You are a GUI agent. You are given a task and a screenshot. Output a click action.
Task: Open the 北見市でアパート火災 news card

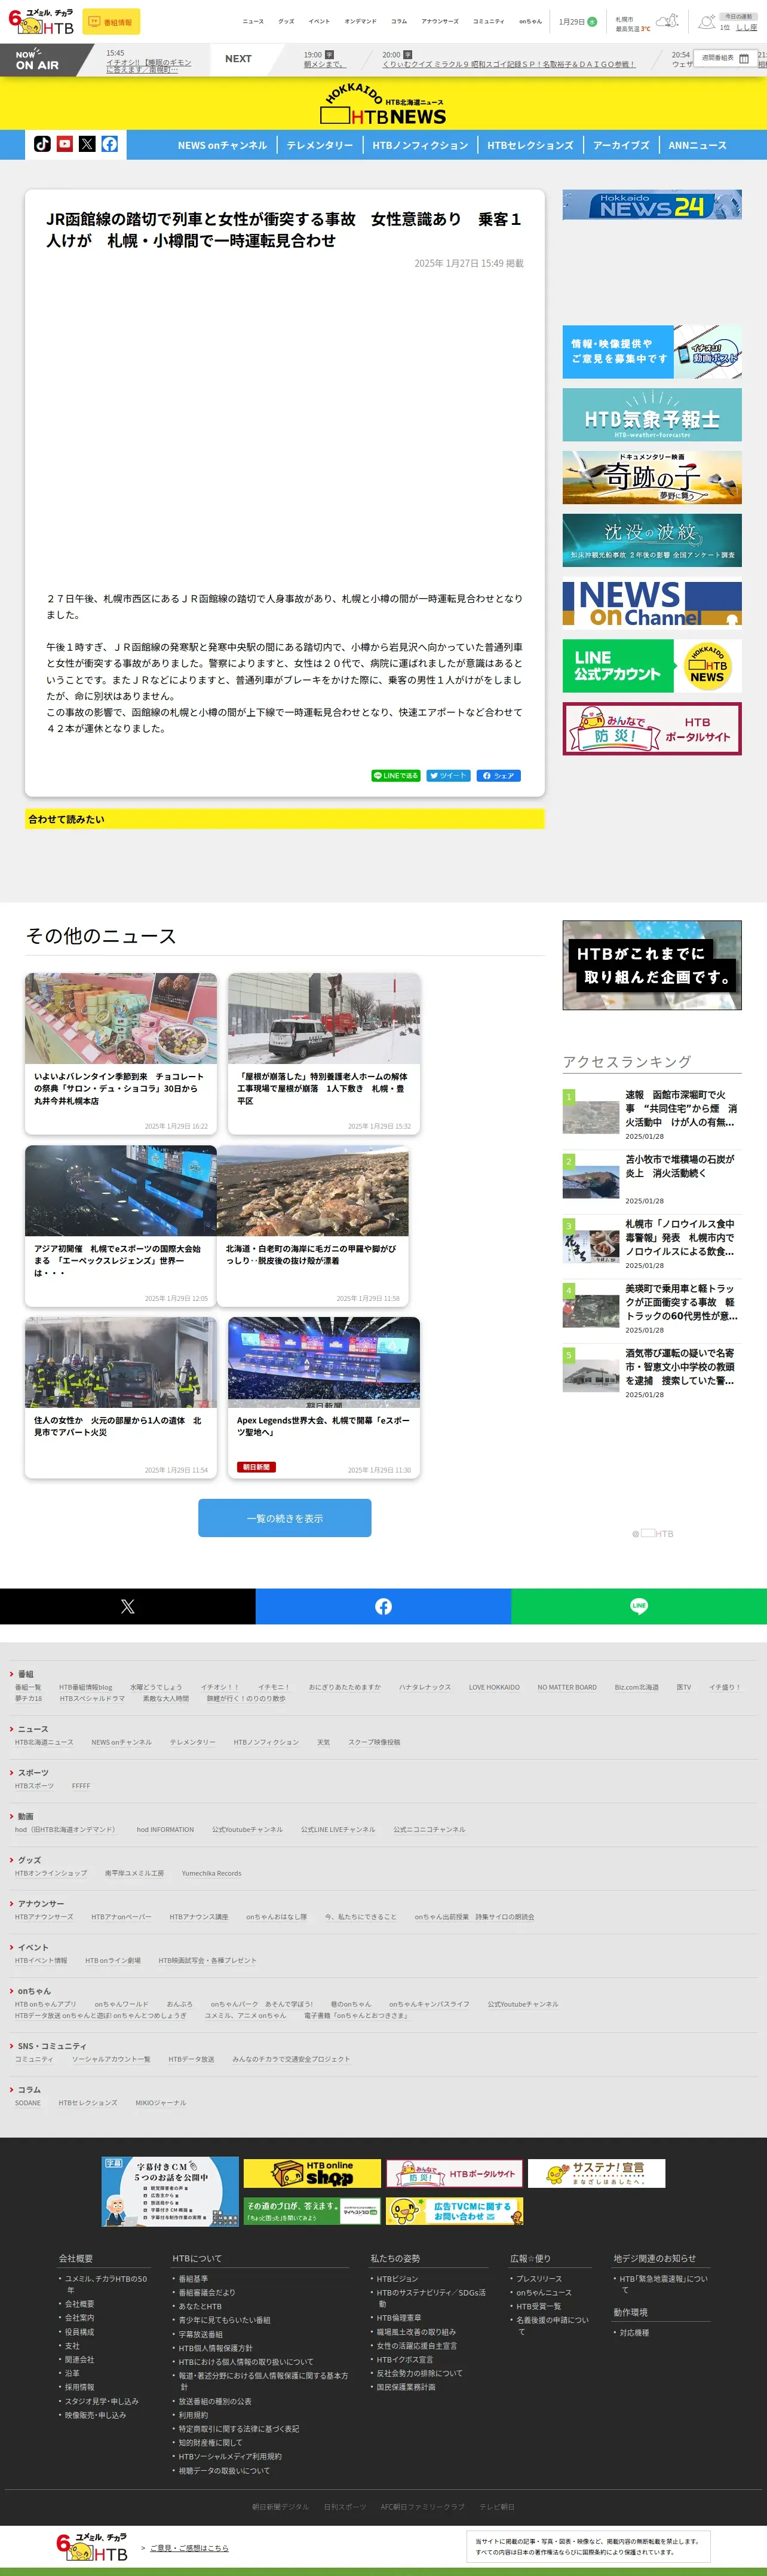point(121,1397)
